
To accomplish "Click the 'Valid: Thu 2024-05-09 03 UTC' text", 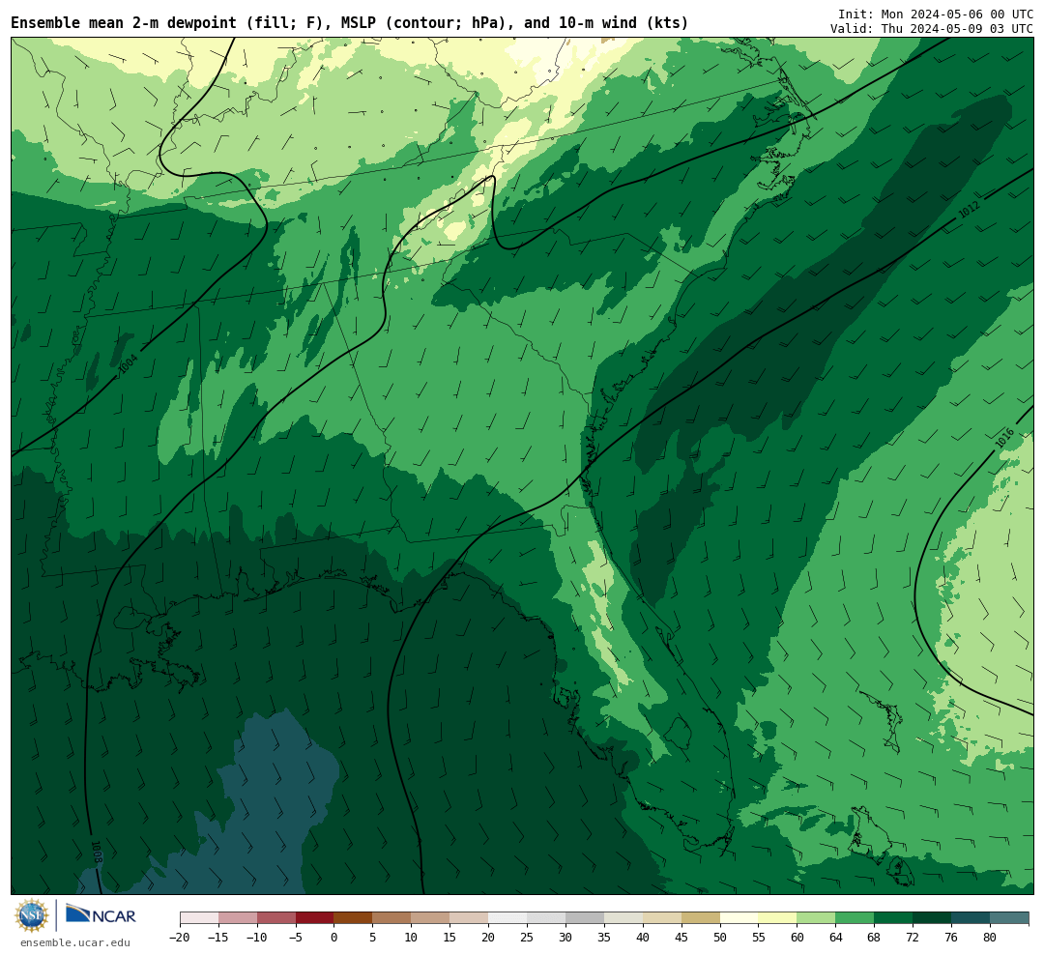I will (932, 29).
